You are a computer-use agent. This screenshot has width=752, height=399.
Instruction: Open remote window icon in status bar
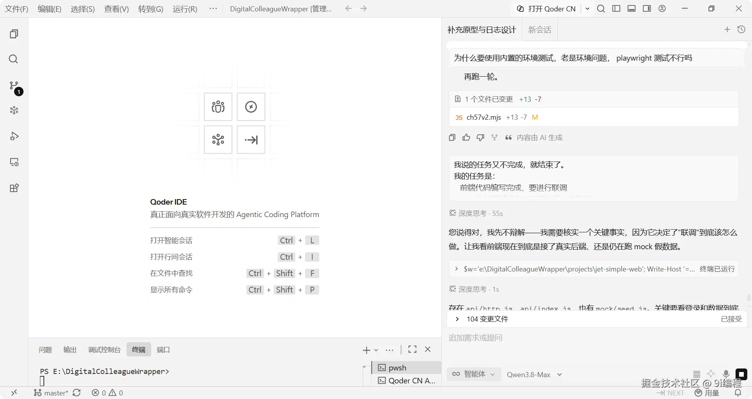(x=14, y=393)
